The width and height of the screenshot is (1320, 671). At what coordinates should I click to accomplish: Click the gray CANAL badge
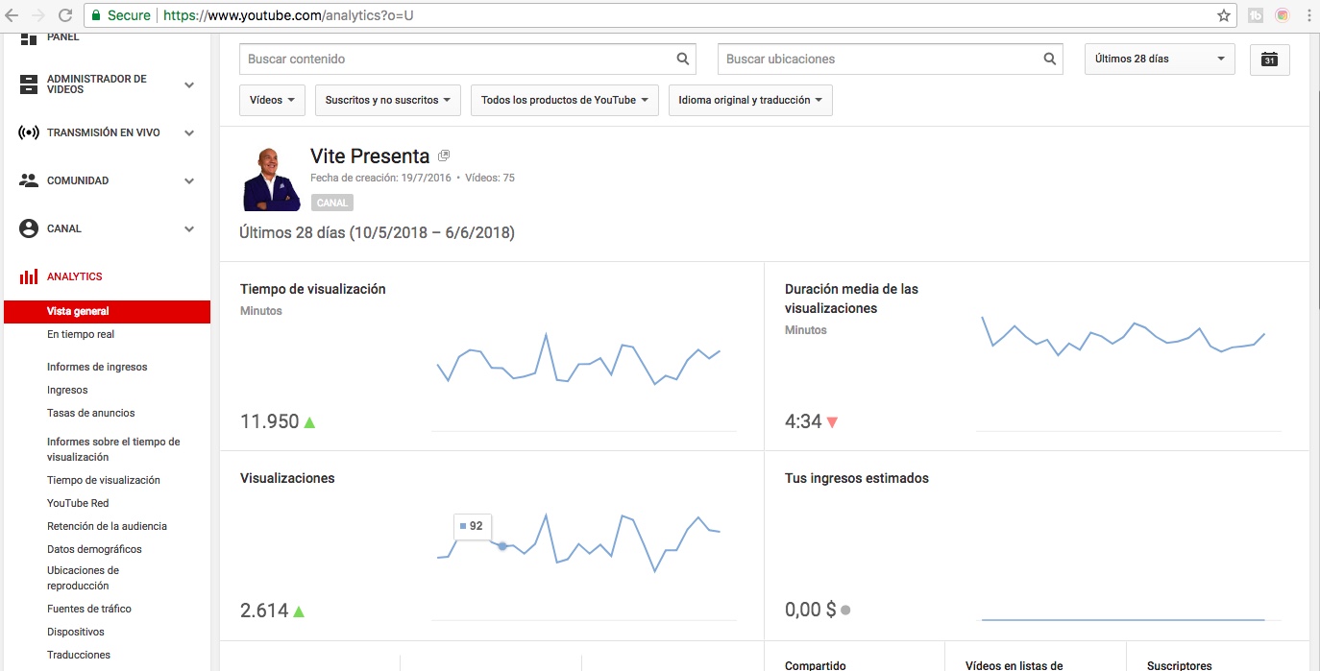tap(332, 203)
